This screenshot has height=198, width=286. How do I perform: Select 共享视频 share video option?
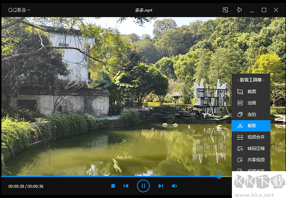pos(256,160)
